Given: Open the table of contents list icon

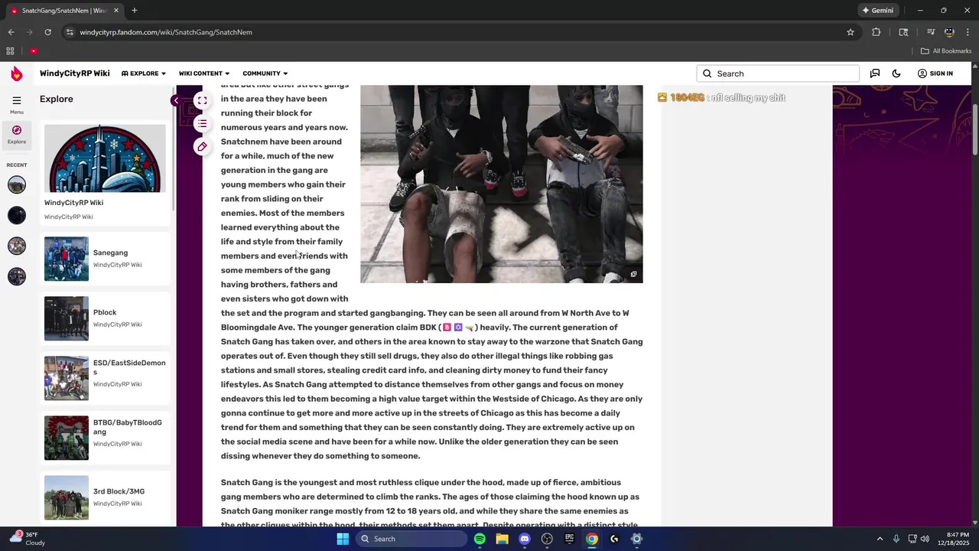Looking at the screenshot, I should (202, 123).
